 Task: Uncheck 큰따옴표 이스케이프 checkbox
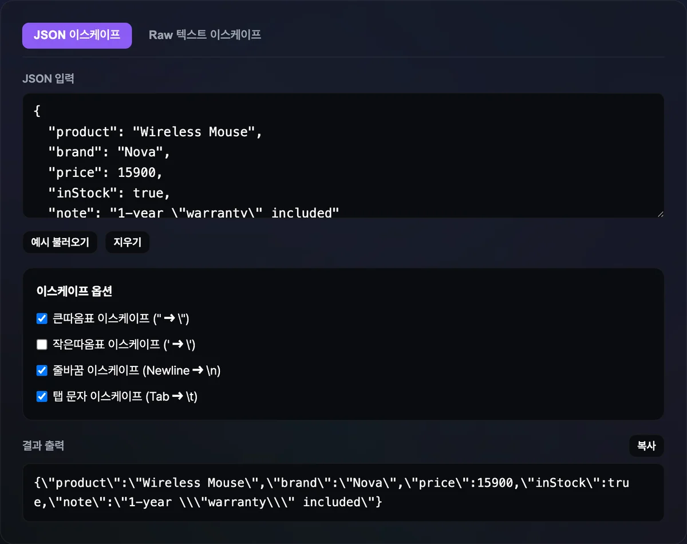[x=42, y=319]
